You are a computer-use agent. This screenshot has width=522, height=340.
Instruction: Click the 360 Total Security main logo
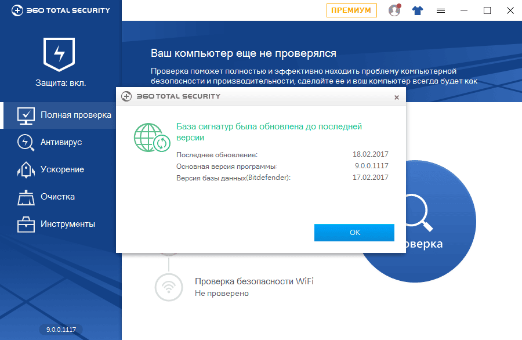pyautogui.click(x=60, y=10)
